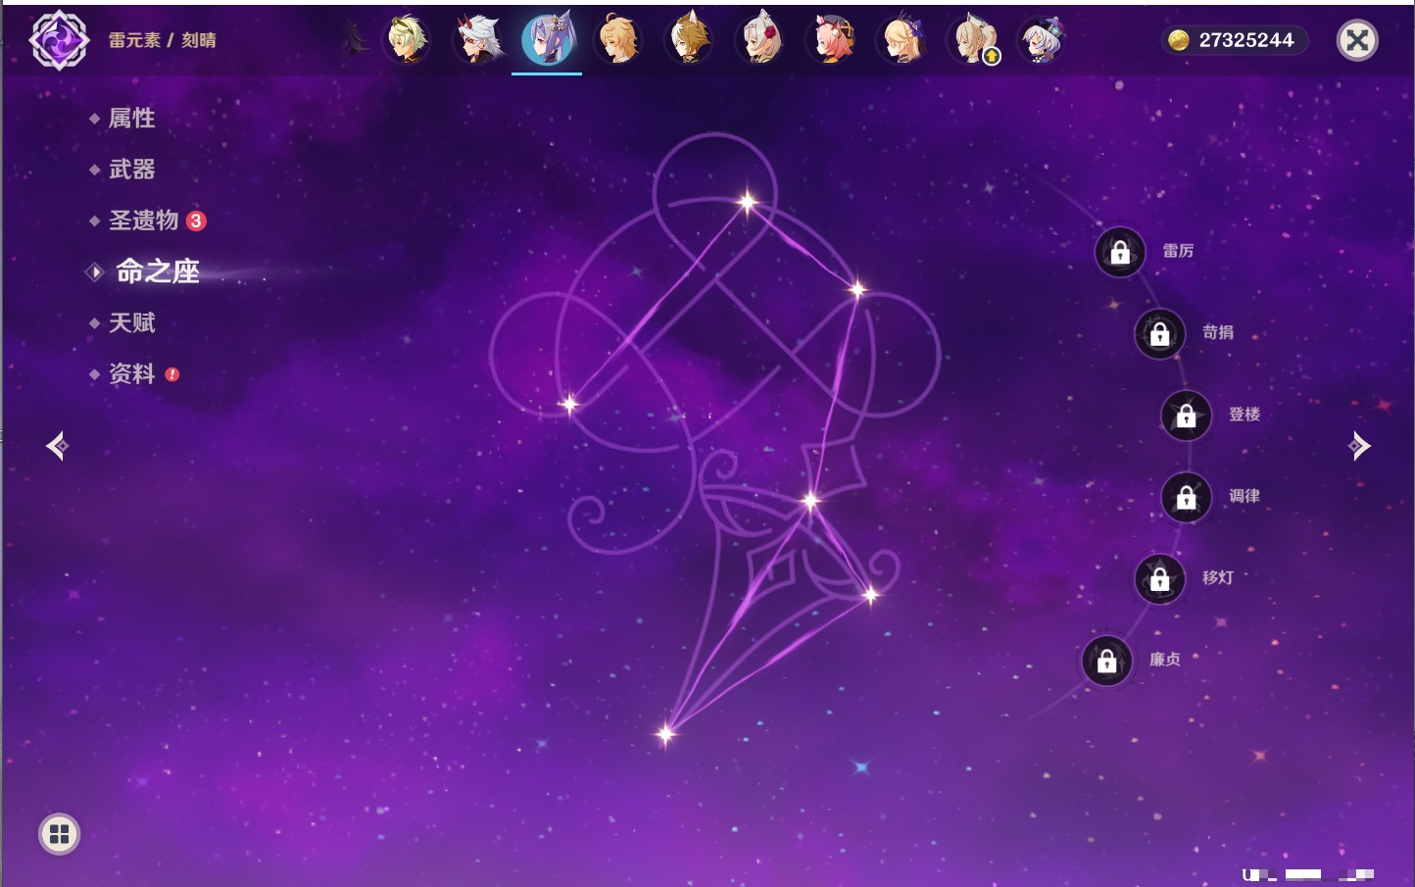Viewport: 1415px width, 887px height.
Task: Open the four-square grid button
Action: click(x=59, y=834)
